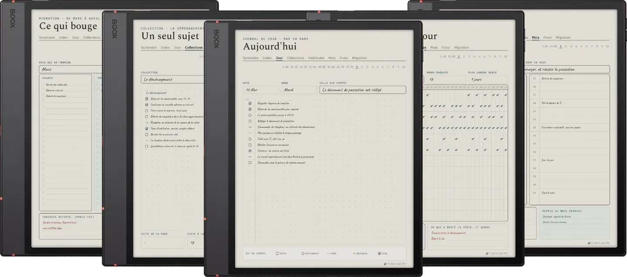Uncheck Cartons : la cuisine est finie task
The width and height of the screenshot is (627, 277).
pos(250,150)
